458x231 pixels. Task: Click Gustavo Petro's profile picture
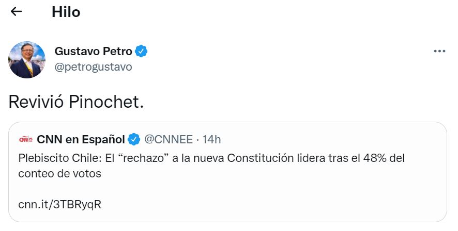27,60
